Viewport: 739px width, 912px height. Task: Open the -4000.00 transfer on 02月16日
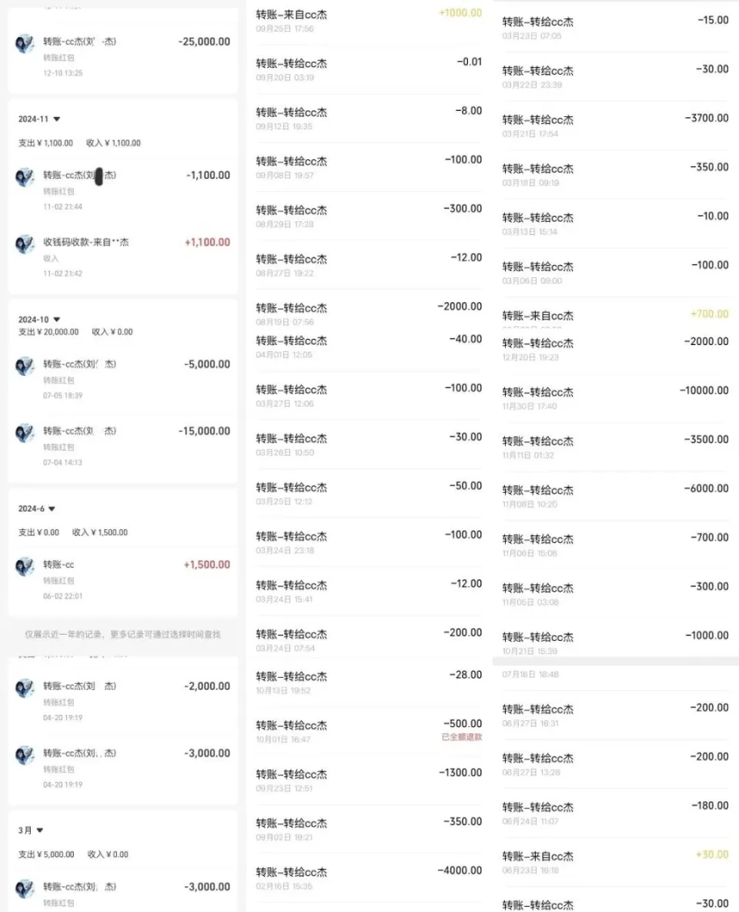click(x=369, y=877)
